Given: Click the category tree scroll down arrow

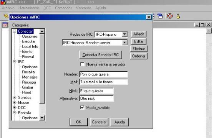Looking at the screenshot, I should tap(42, 118).
